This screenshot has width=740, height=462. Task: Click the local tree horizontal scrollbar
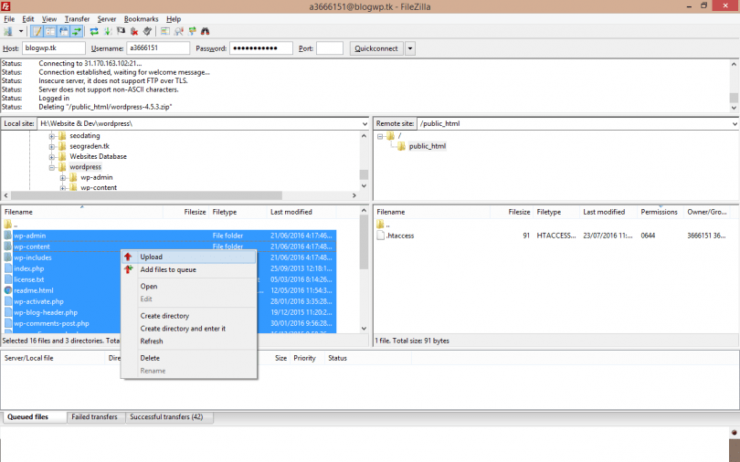180,195
